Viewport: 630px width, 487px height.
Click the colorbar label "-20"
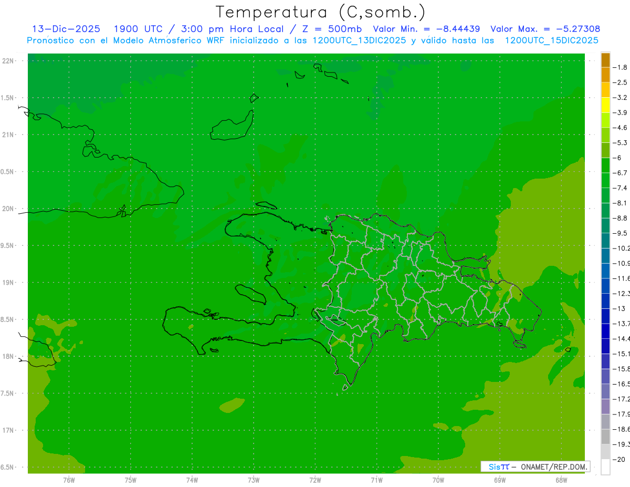coord(619,459)
